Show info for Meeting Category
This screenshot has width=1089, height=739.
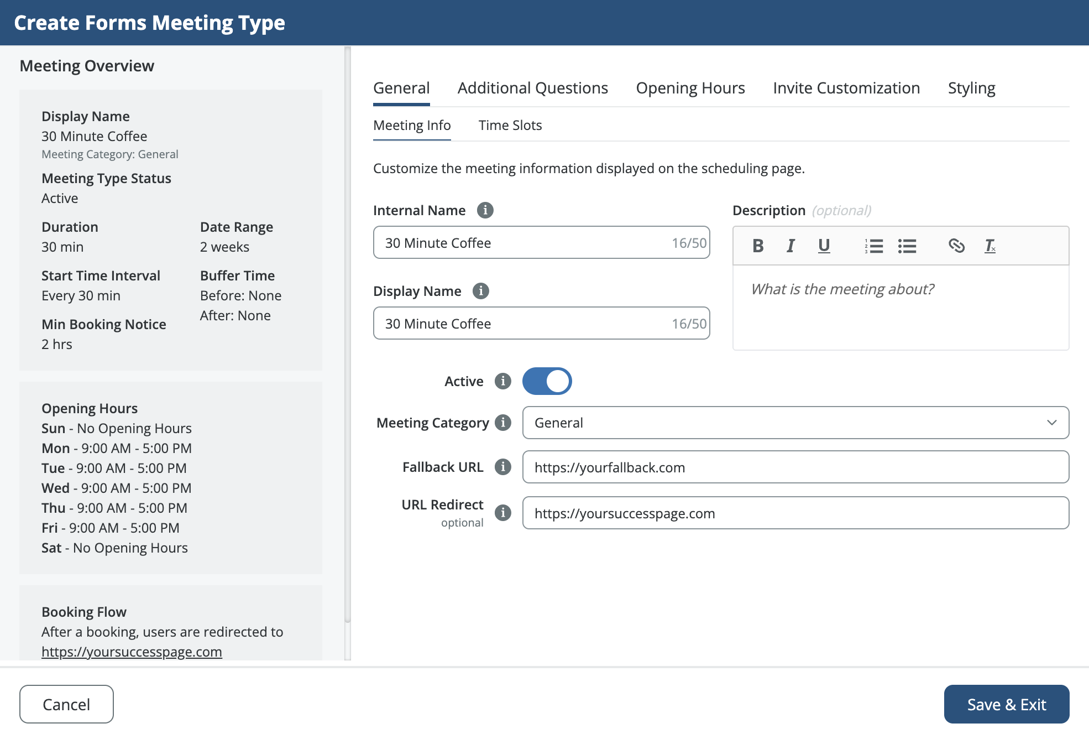point(502,423)
